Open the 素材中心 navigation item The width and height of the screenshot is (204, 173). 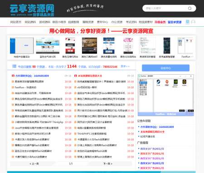[102, 22]
